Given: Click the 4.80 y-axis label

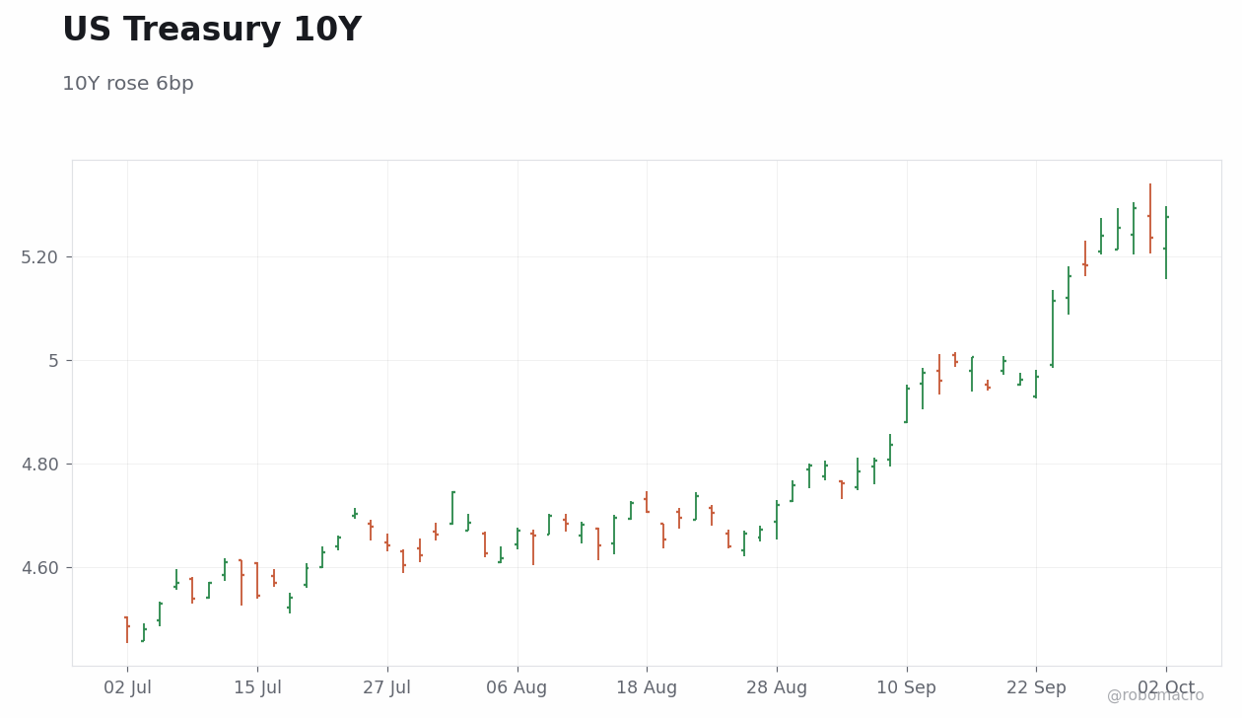Looking at the screenshot, I should [x=40, y=465].
